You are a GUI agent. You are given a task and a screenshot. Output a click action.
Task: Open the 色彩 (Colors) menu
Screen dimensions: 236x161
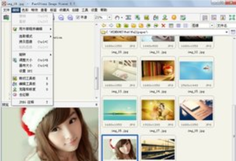point(25,10)
